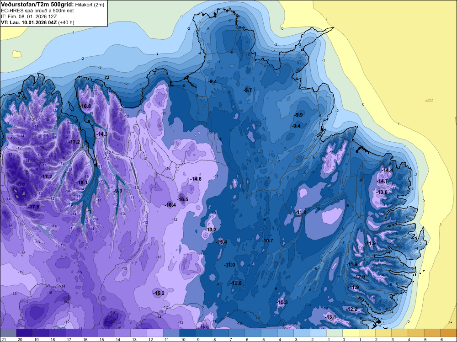Click the 'IT: Fim. 08. 01. 2026 12Z' line

click(29, 16)
